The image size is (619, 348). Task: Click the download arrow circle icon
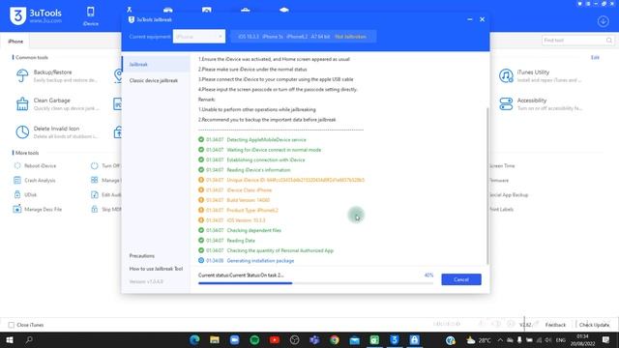[x=603, y=21]
